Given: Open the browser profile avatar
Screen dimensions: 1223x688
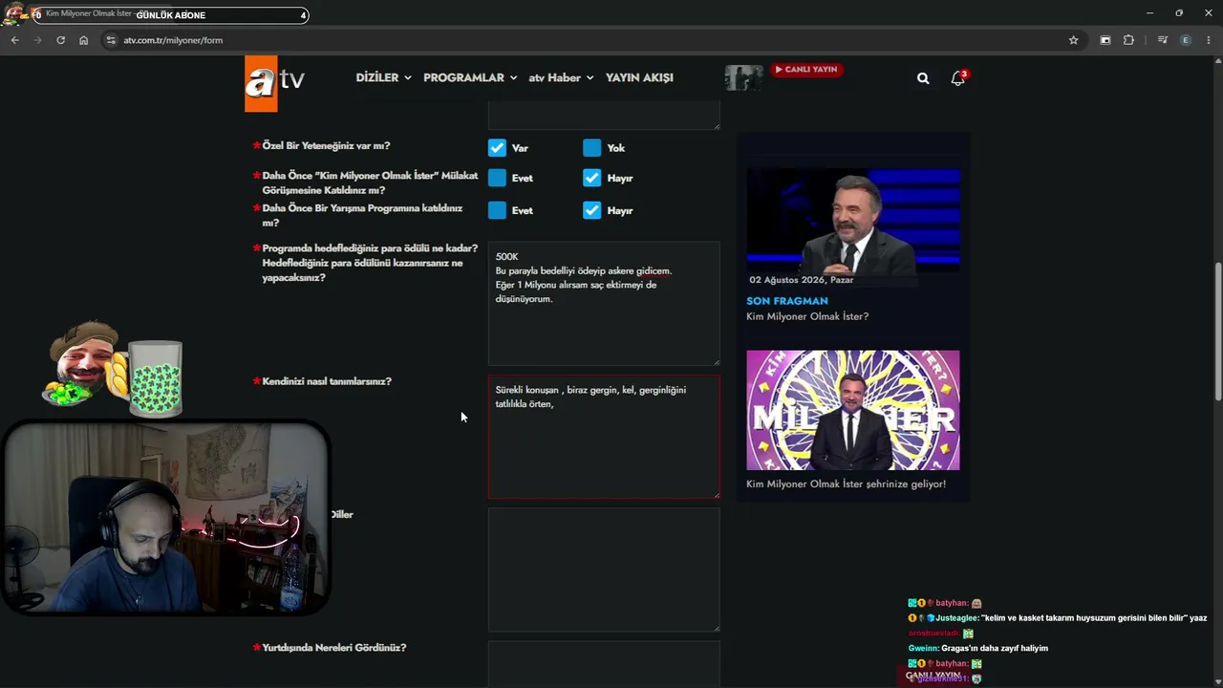Looking at the screenshot, I should pyautogui.click(x=1186, y=40).
